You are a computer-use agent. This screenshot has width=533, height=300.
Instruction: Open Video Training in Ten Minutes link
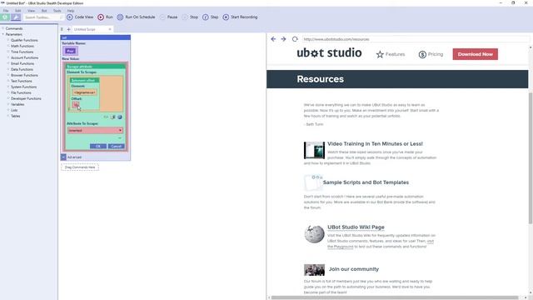[x=375, y=144]
